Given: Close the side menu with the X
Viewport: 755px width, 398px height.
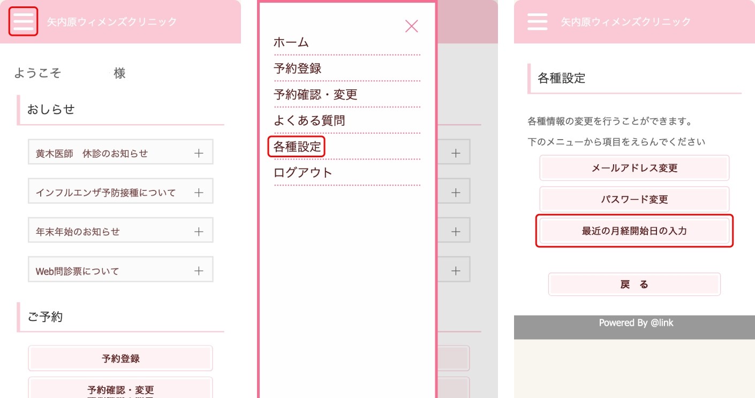Looking at the screenshot, I should [x=411, y=26].
